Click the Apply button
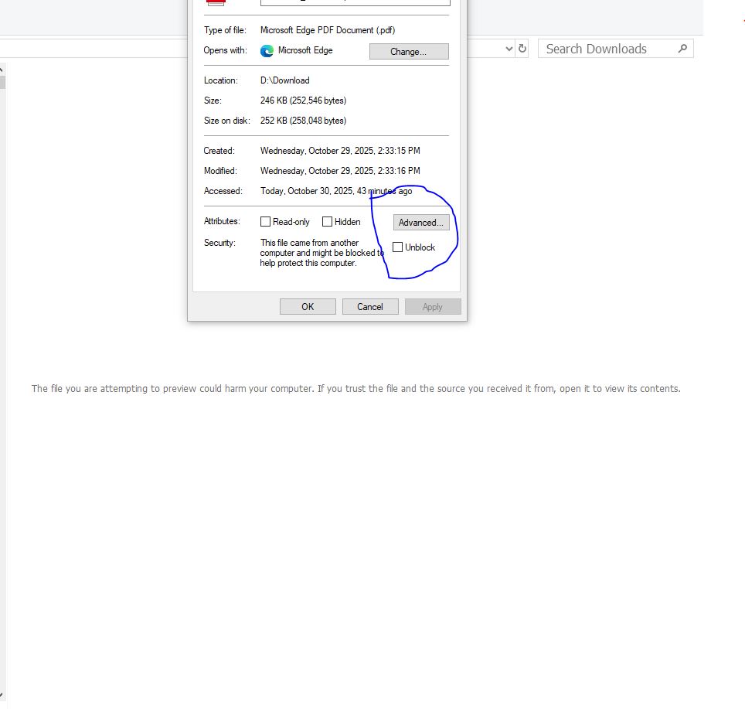This screenshot has width=745, height=709. (x=433, y=307)
